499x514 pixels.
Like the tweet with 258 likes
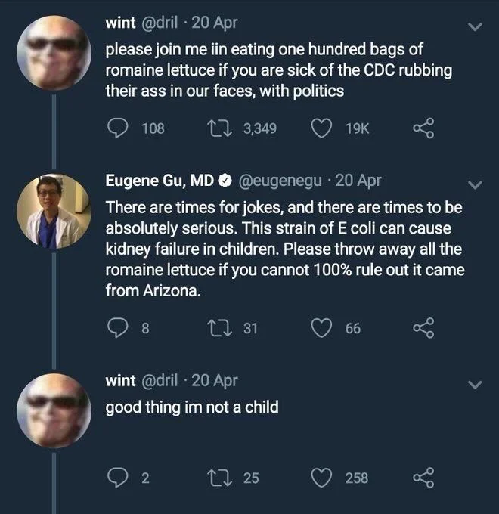pyautogui.click(x=322, y=477)
